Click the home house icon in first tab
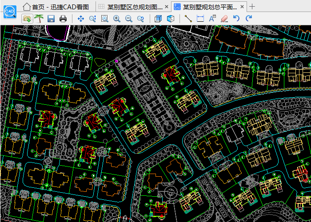311x222 pixels. coord(27,7)
